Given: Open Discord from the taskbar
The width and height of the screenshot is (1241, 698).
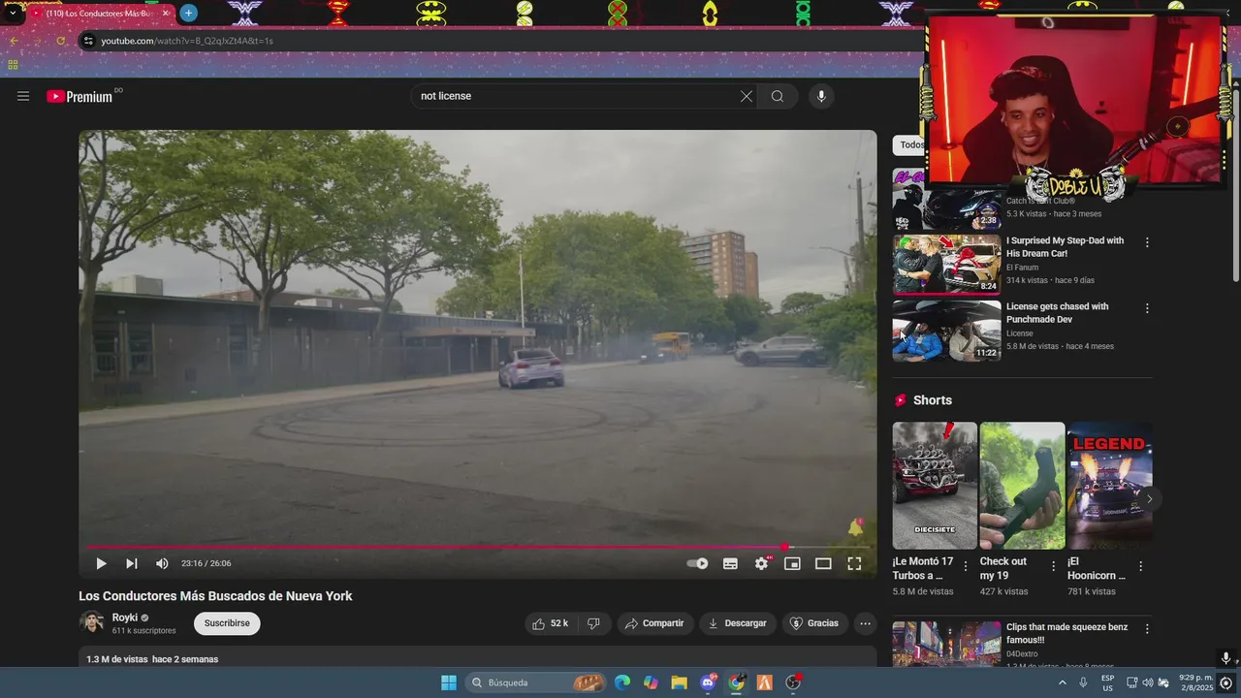Looking at the screenshot, I should coord(708,682).
